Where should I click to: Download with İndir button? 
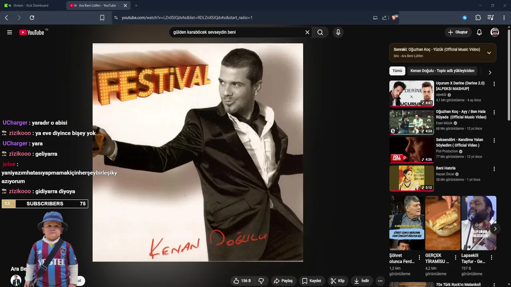click(x=361, y=281)
